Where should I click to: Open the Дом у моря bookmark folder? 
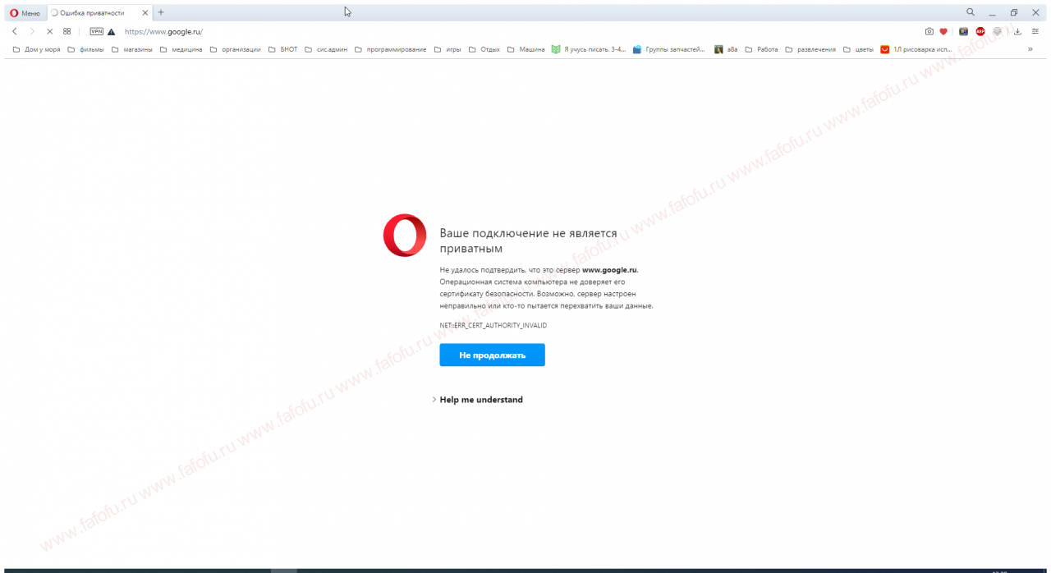pyautogui.click(x=36, y=49)
